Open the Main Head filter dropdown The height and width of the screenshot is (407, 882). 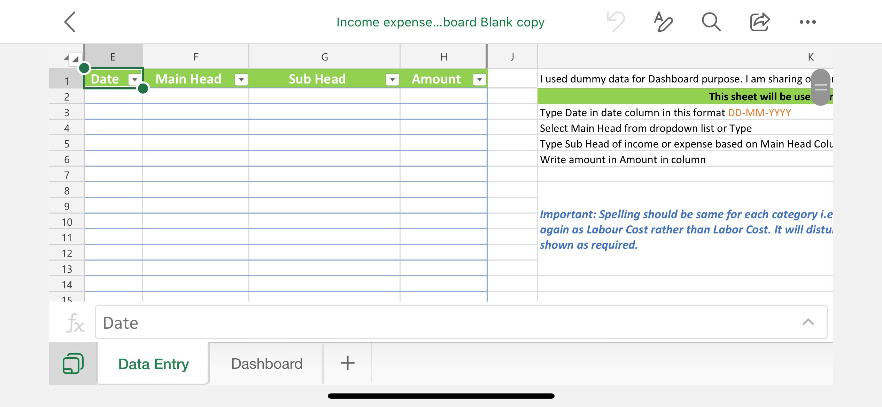241,79
